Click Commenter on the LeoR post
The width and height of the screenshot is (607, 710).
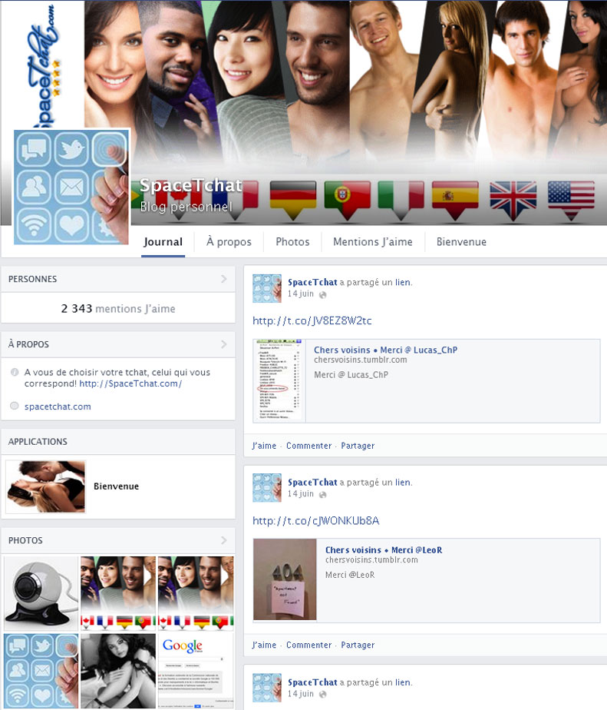coord(309,645)
